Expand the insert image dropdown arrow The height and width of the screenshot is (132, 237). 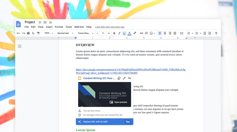(x=154, y=33)
